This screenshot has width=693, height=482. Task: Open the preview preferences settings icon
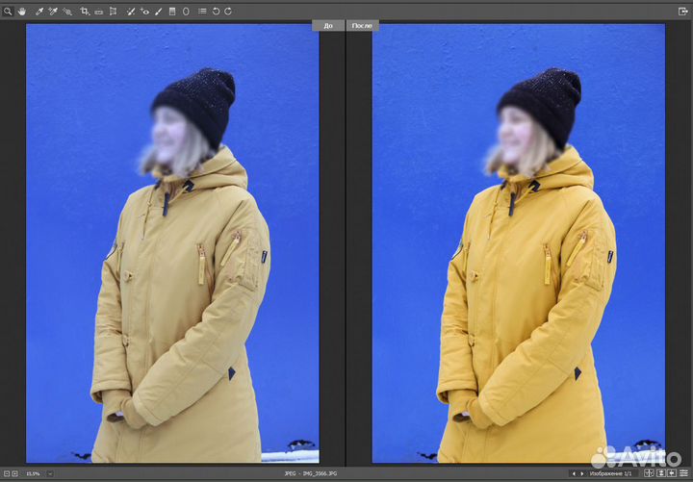(683, 473)
